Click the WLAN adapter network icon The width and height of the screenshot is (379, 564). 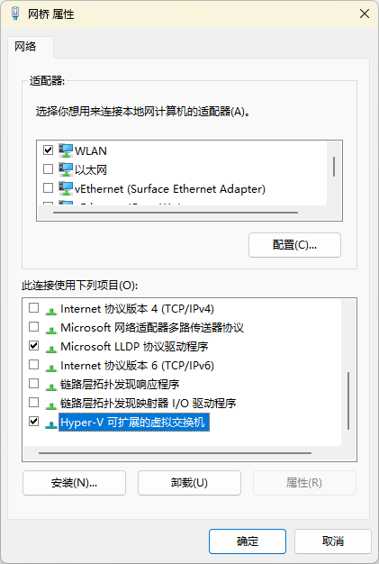pyautogui.click(x=66, y=150)
